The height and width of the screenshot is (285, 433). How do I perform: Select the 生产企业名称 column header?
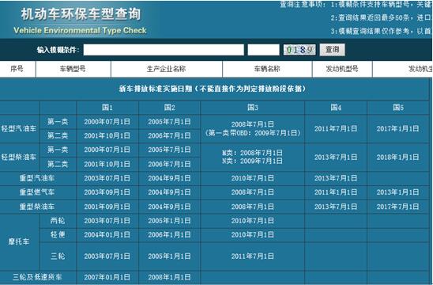[167, 69]
